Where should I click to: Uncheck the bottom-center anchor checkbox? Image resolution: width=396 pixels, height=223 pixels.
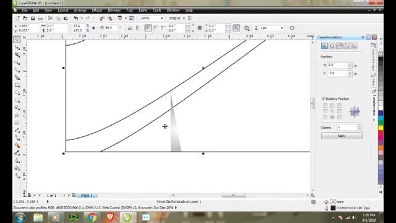coord(332,117)
